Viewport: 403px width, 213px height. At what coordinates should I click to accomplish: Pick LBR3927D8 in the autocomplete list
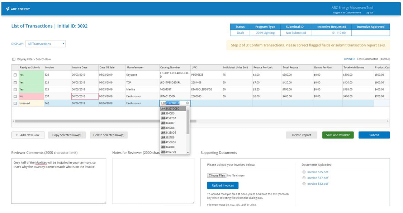pyautogui.click(x=168, y=137)
